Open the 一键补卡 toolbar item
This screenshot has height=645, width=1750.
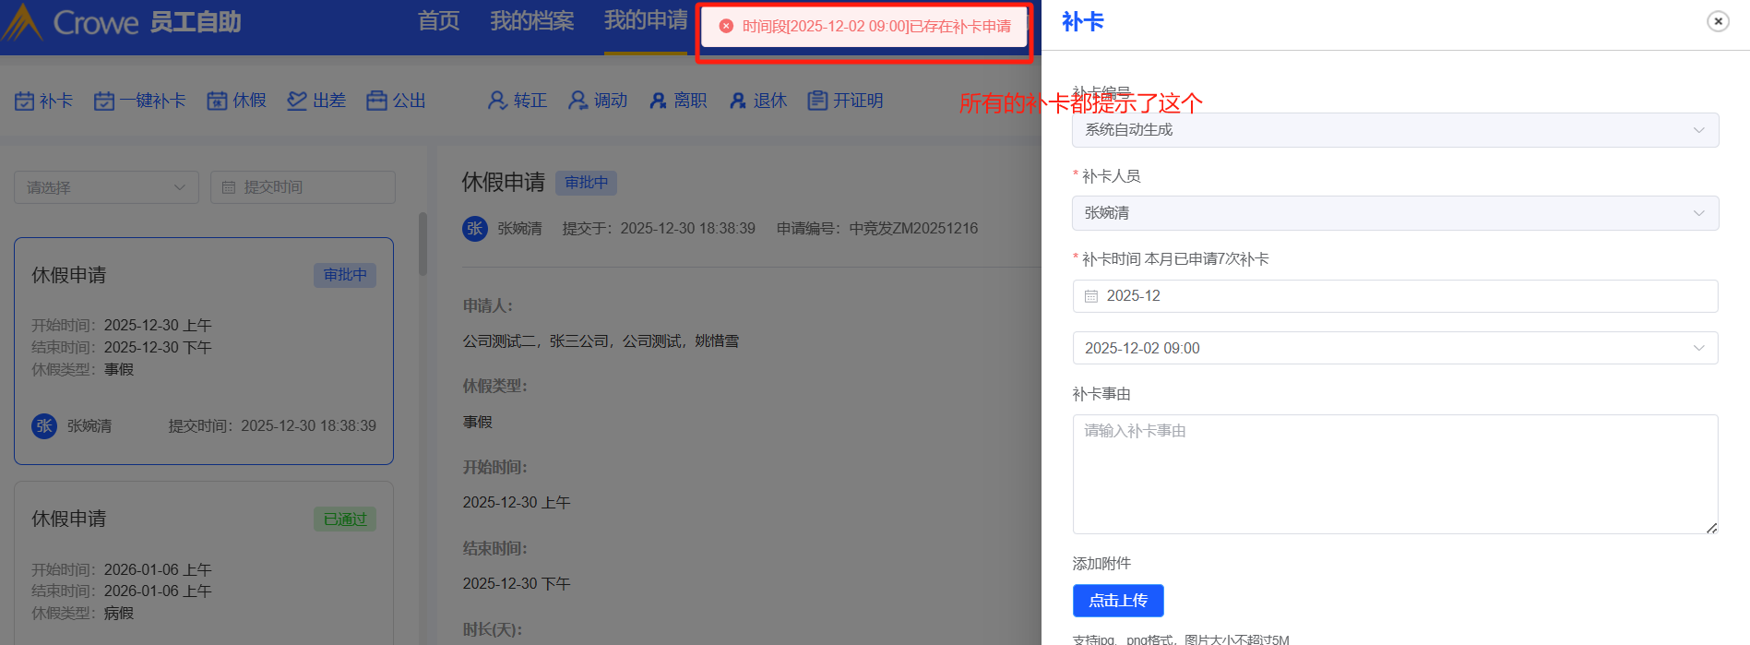tap(140, 101)
